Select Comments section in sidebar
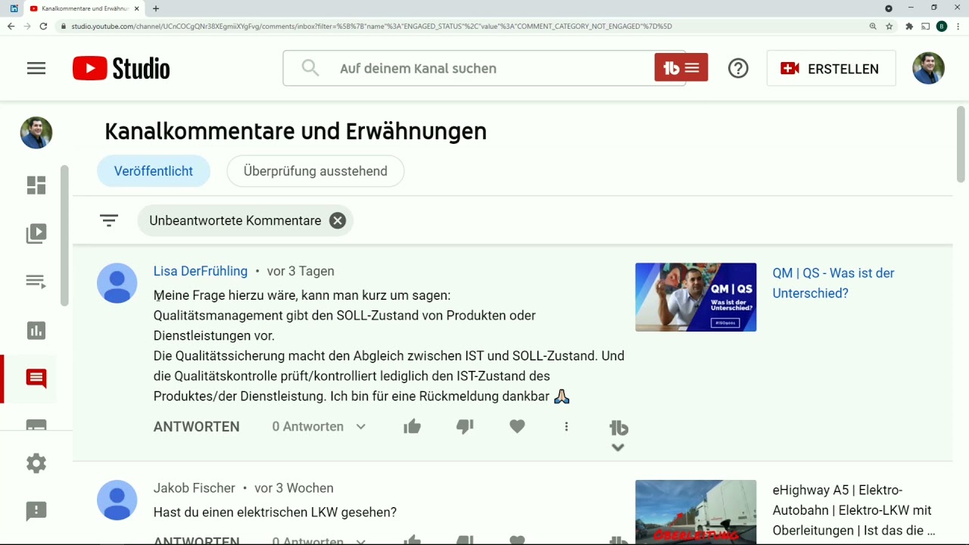 pos(36,378)
